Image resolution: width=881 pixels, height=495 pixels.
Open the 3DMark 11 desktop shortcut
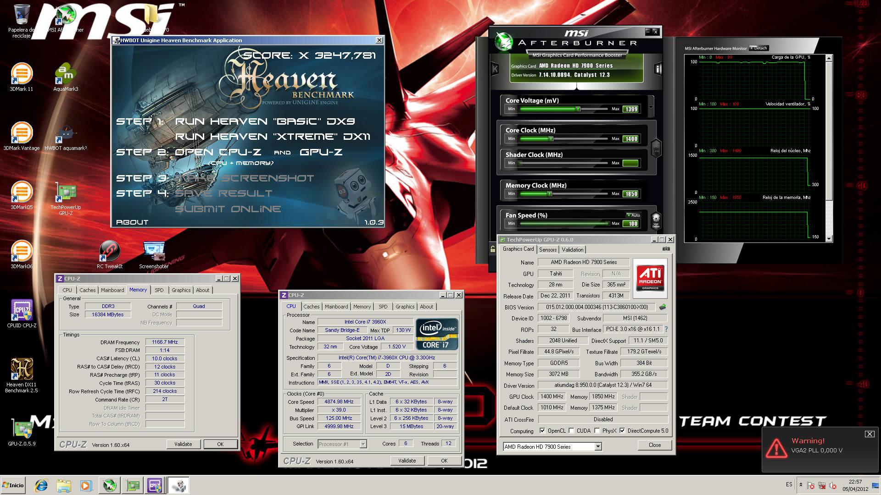coord(21,77)
